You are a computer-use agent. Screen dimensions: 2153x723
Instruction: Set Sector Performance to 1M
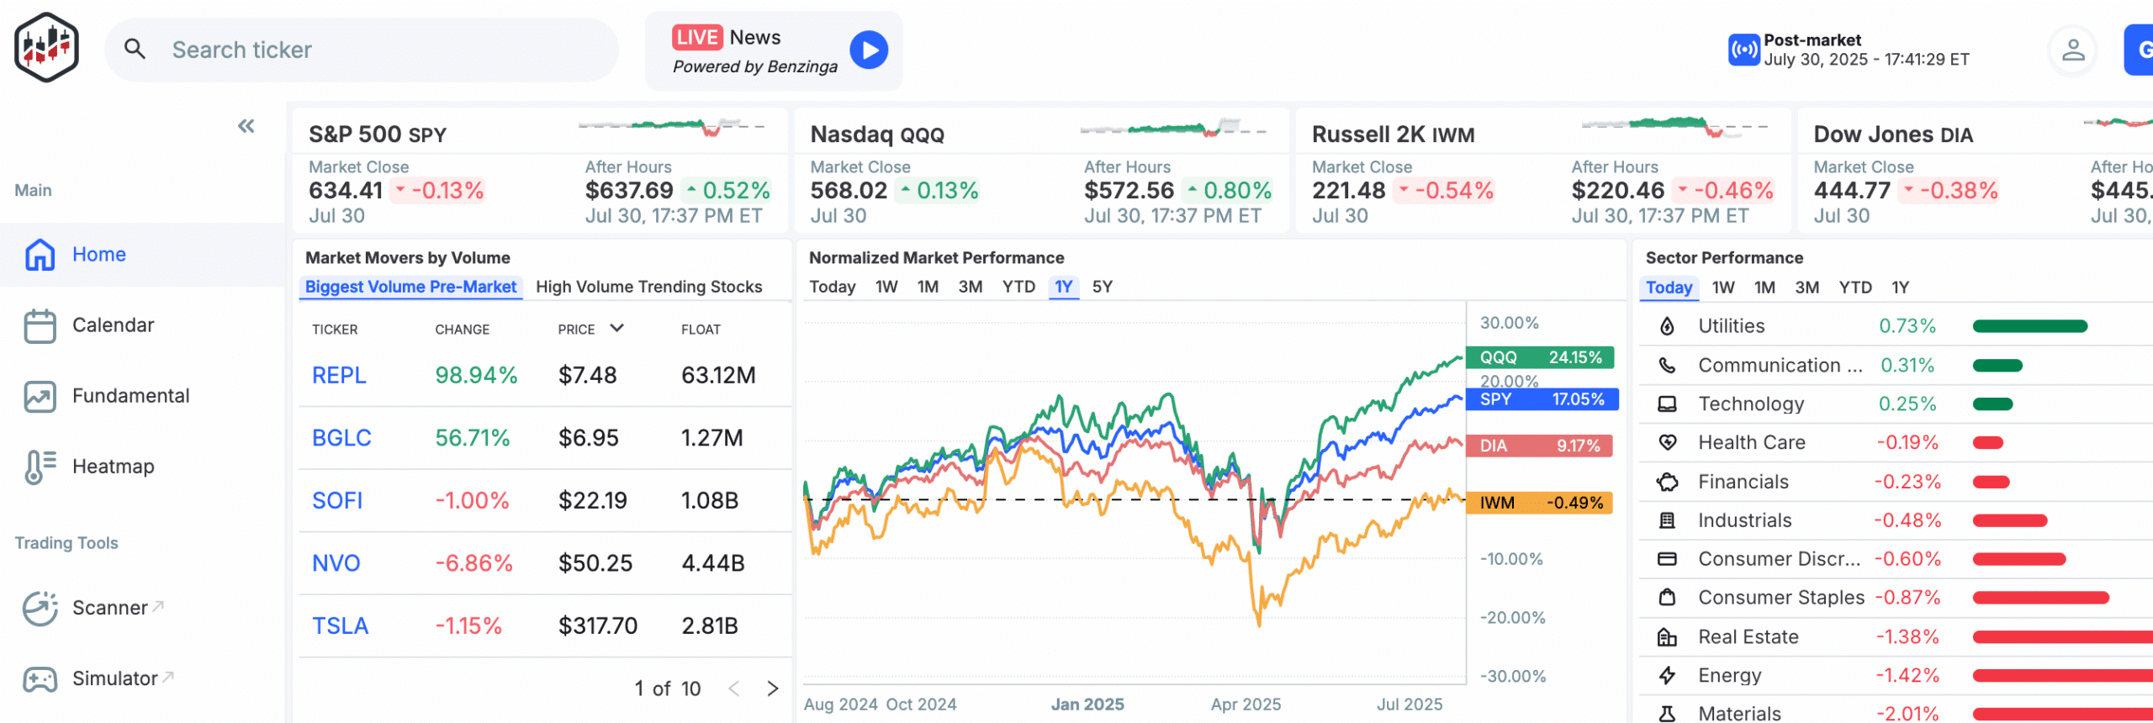(x=1764, y=288)
